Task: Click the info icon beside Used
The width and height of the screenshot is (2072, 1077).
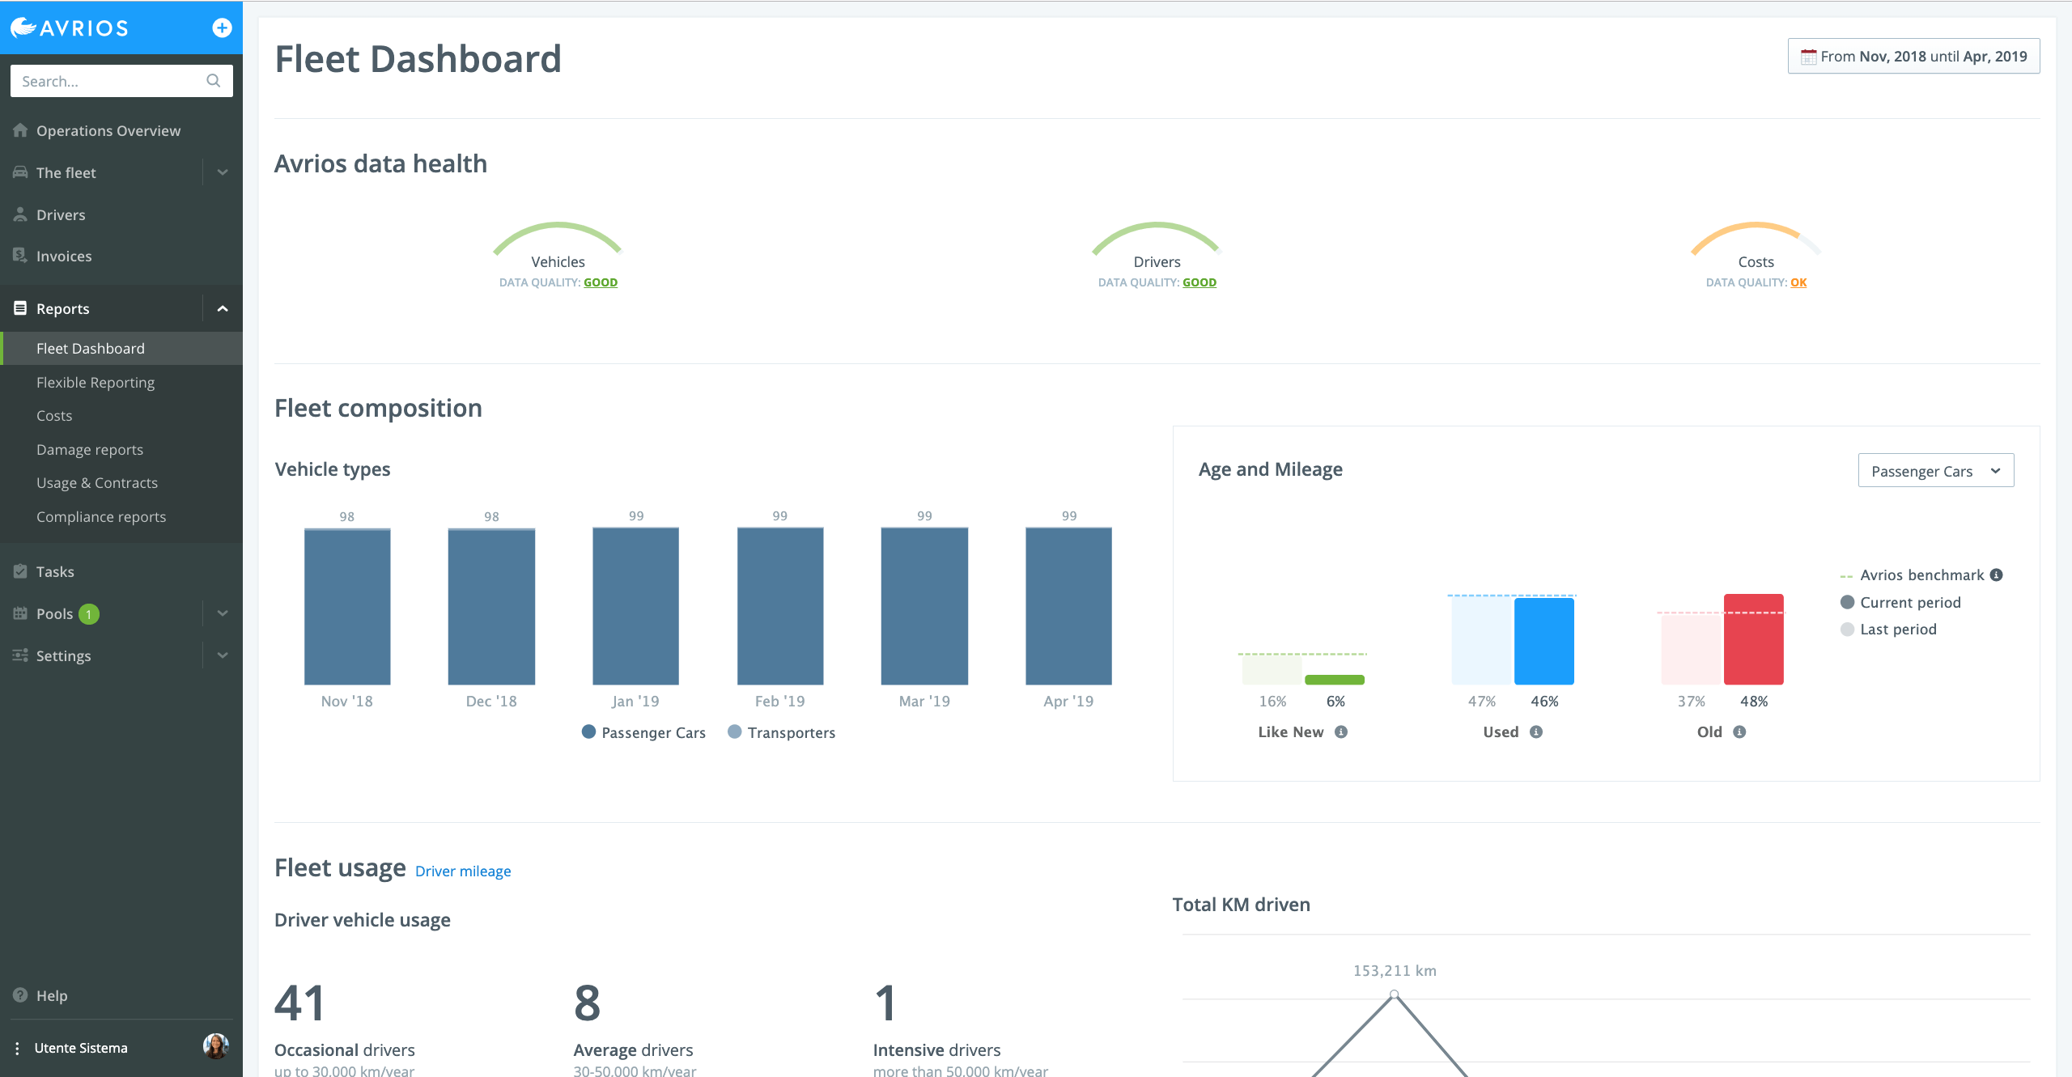Action: [x=1536, y=731]
